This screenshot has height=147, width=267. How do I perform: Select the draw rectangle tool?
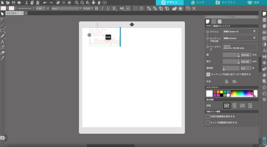point(2,30)
